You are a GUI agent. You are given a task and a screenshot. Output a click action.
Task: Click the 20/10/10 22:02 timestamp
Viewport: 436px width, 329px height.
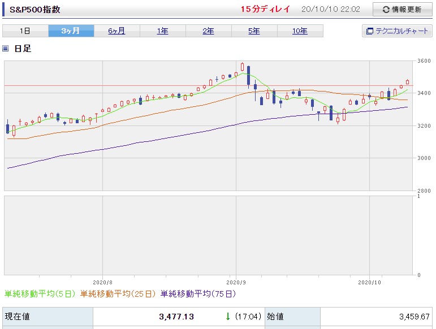tap(331, 10)
